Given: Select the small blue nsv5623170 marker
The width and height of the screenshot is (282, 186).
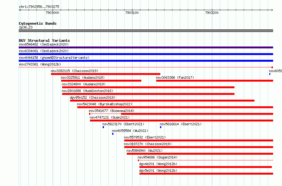Looking at the screenshot, I should tap(103, 127).
